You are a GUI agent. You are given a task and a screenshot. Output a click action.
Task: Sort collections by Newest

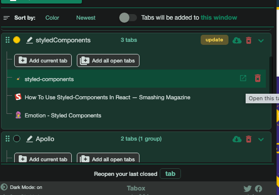click(x=86, y=18)
